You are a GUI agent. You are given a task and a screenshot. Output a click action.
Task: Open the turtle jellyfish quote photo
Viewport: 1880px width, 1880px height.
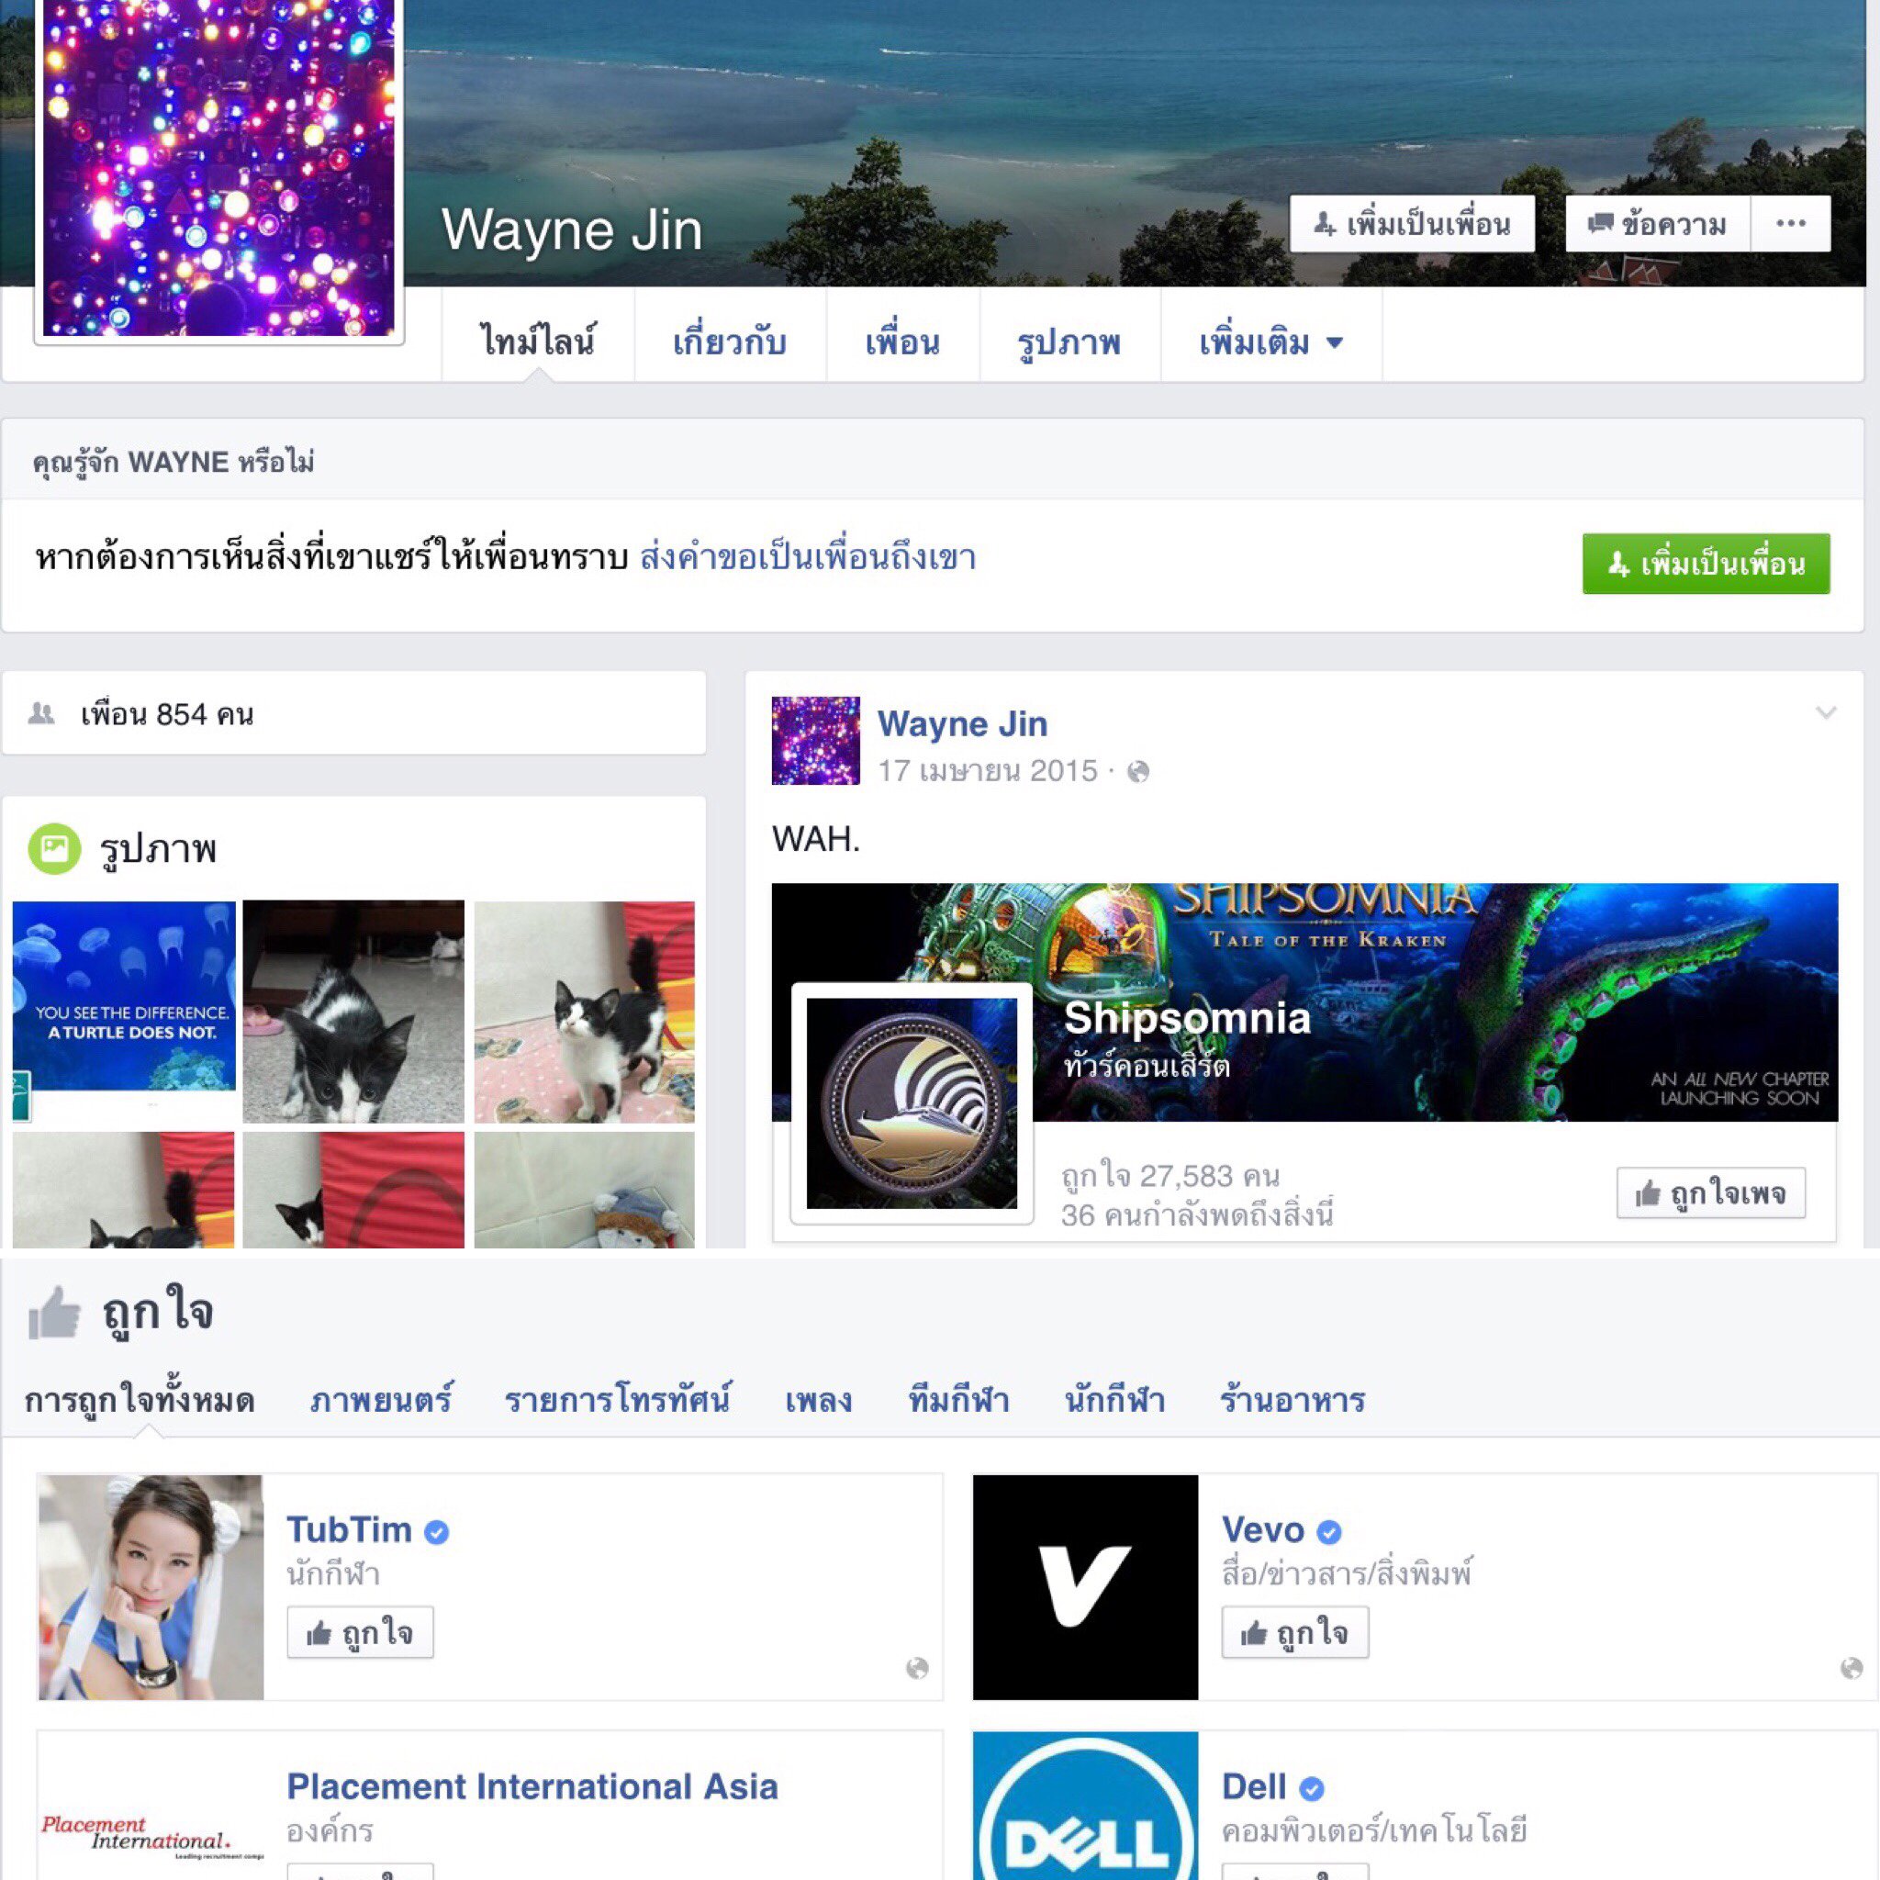coord(124,1010)
